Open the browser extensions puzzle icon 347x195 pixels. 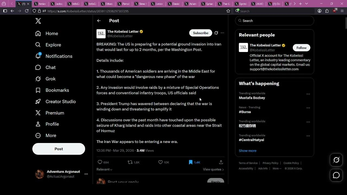[x=327, y=11]
